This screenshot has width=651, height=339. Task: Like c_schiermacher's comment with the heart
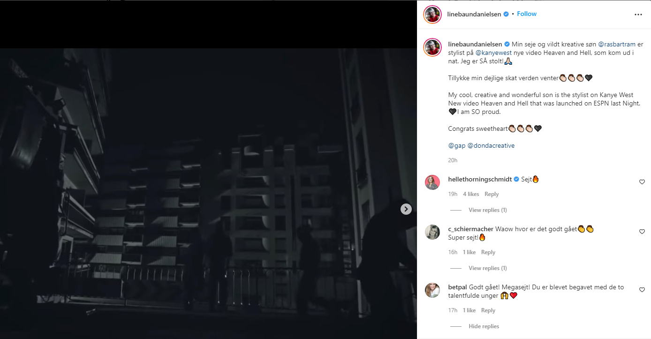[642, 232]
